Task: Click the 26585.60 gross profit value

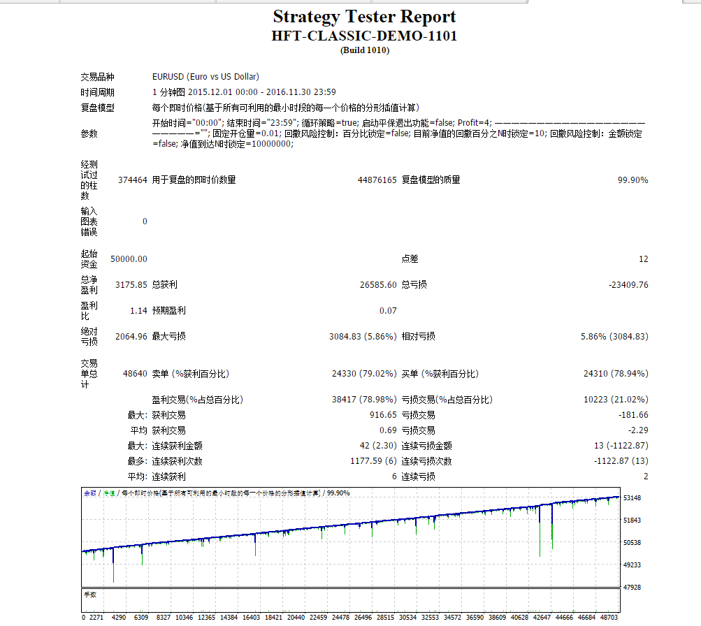Action: (x=378, y=285)
